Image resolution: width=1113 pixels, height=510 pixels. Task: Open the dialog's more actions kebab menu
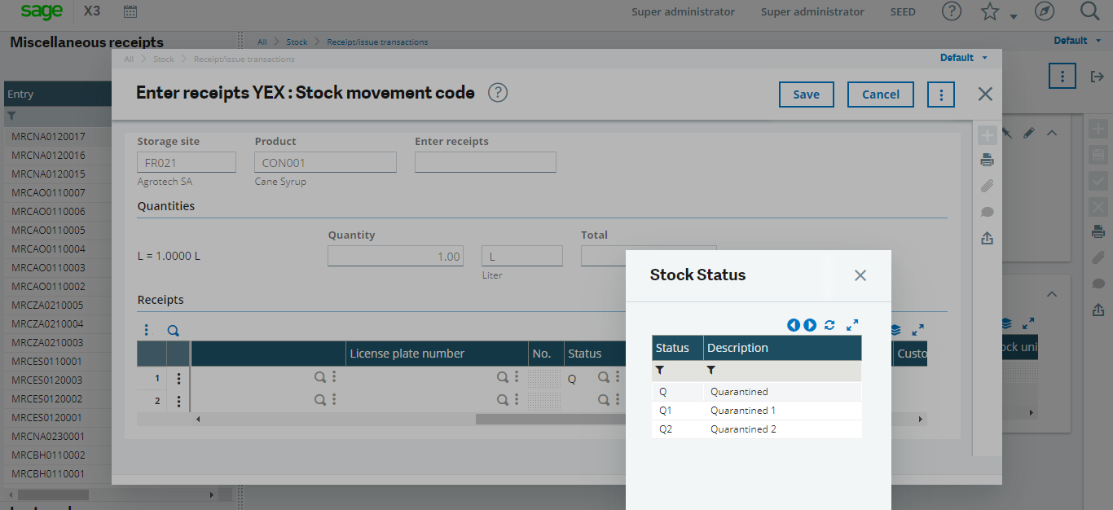(941, 95)
